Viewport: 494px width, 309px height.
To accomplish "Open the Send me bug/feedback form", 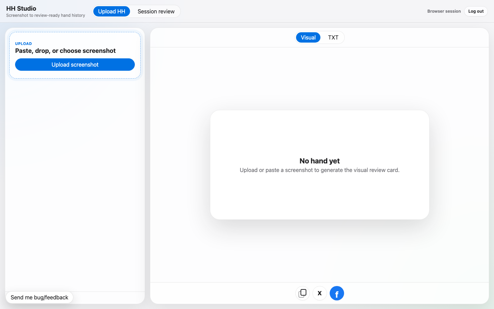I will pos(39,297).
